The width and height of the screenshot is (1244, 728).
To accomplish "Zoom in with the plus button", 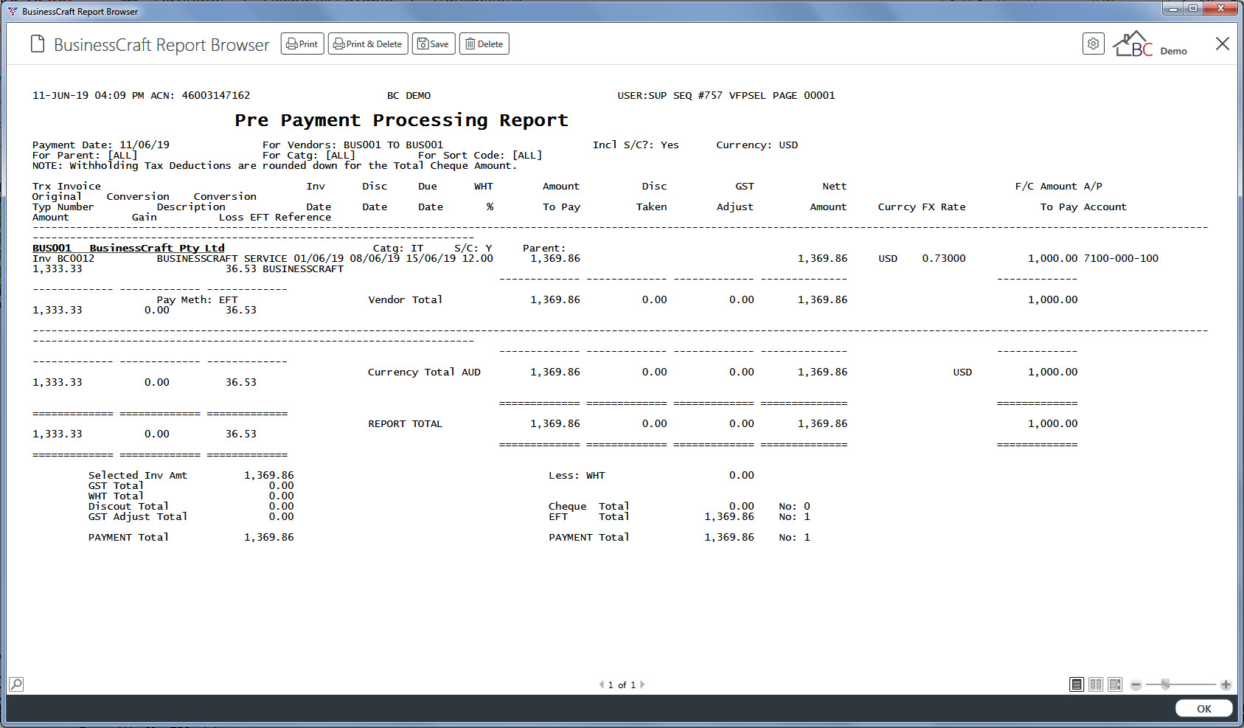I will [1226, 685].
